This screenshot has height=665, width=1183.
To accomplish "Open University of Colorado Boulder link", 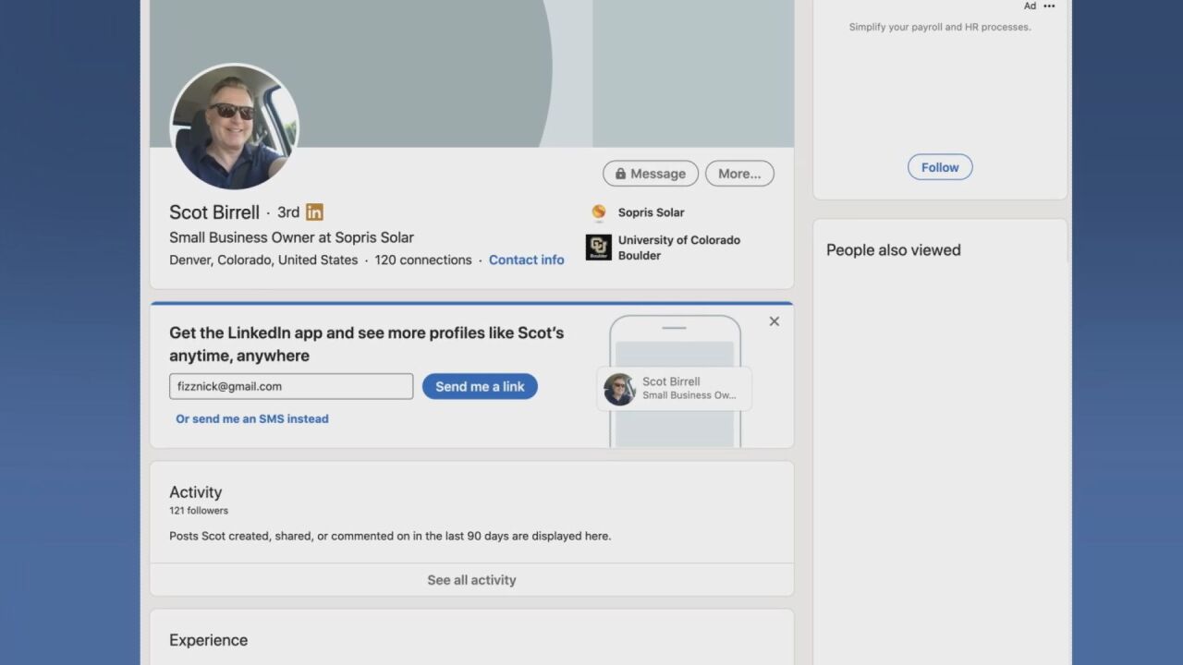I will (679, 248).
